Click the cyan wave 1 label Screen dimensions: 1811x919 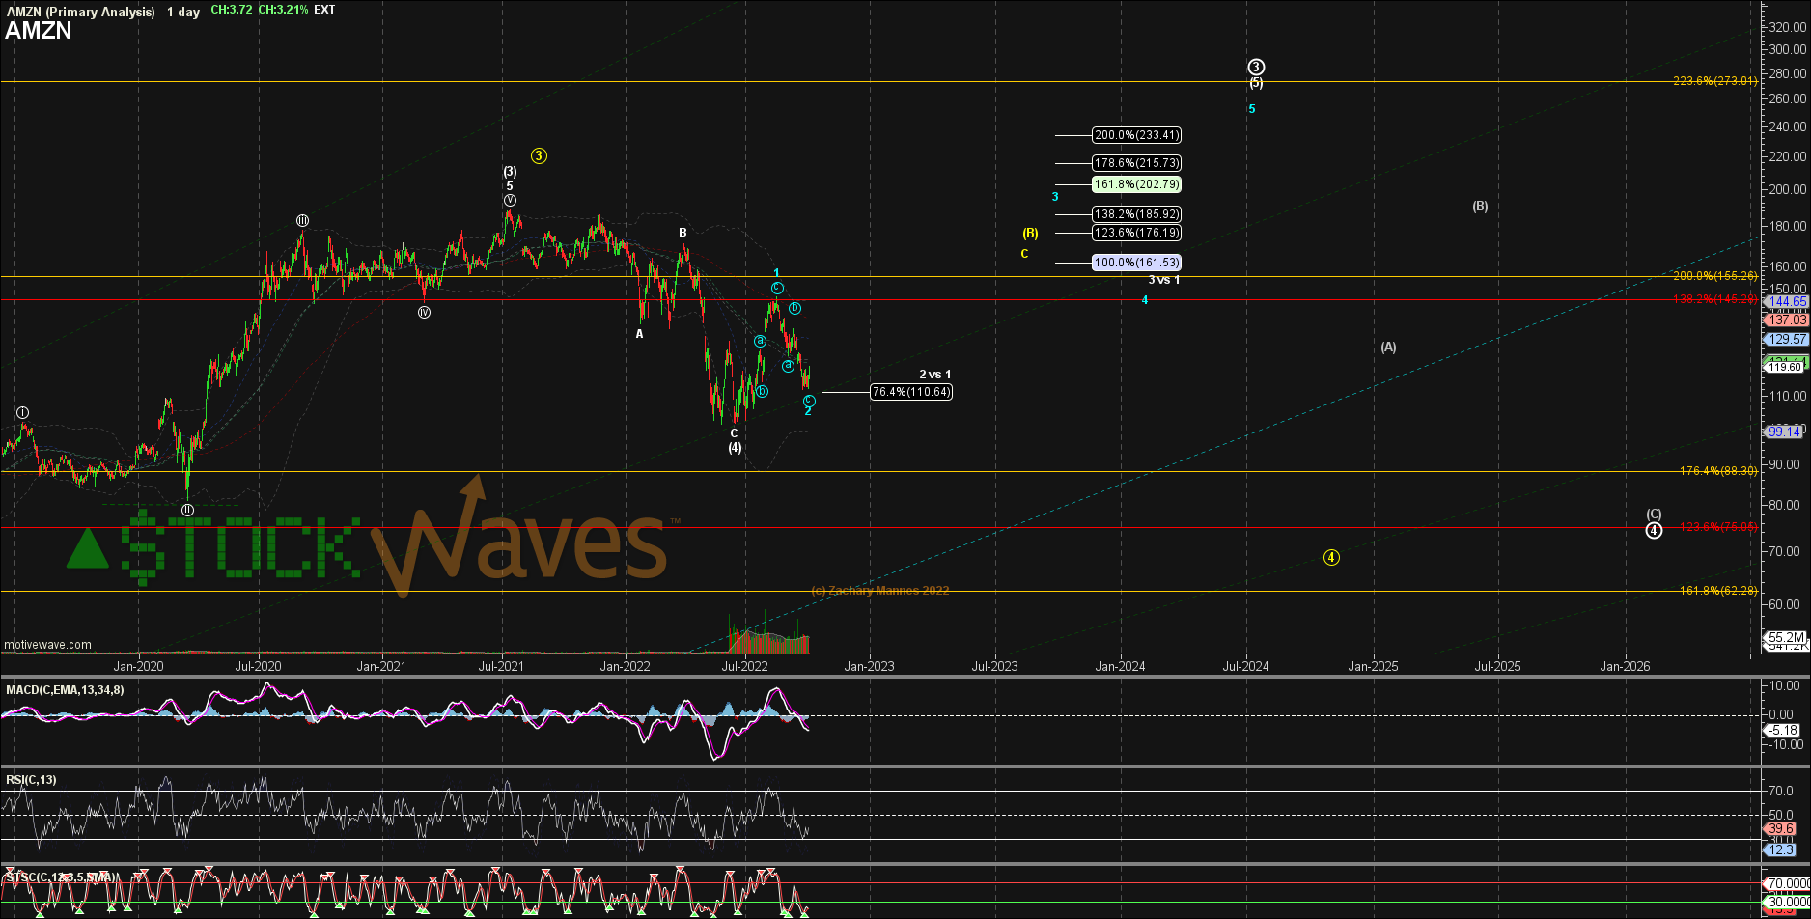click(x=776, y=274)
